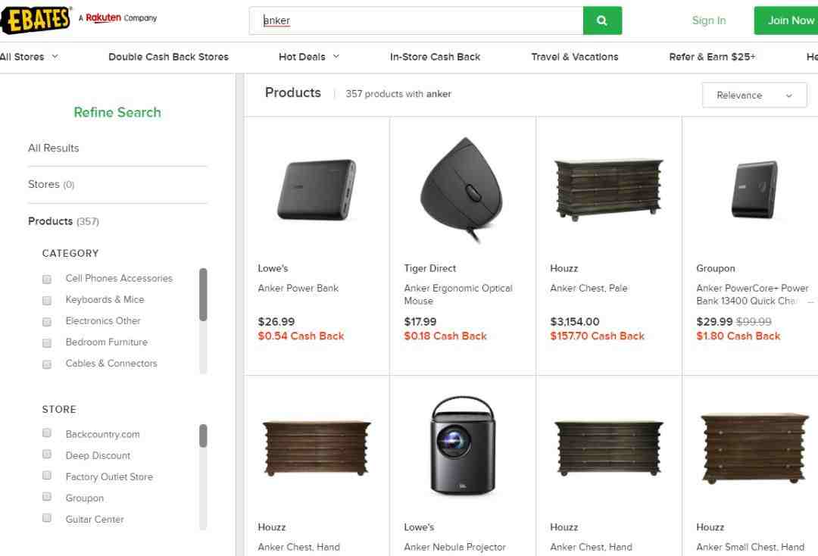Tick the Groupon store checkbox
Viewport: 818px width, 556px height.
[x=47, y=497]
